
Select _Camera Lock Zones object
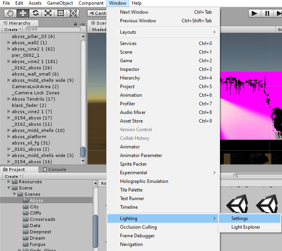point(35,93)
